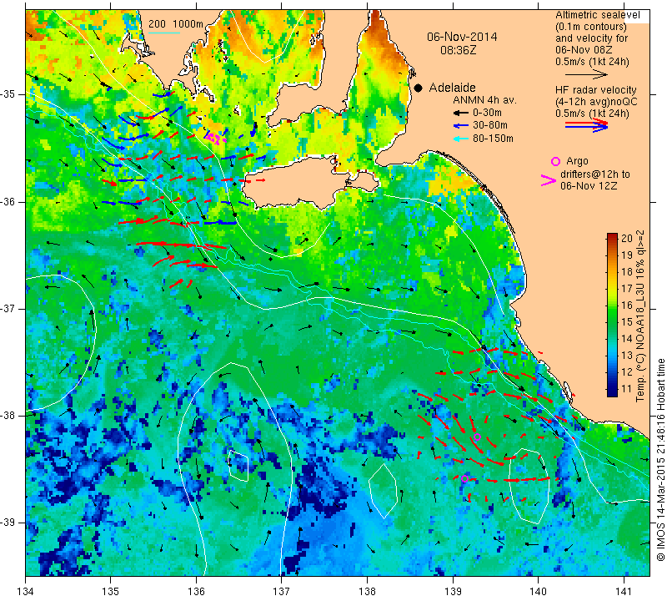Click the altimetric velocity black reference arrow
Screen dimensions: 667x601
click(x=587, y=74)
